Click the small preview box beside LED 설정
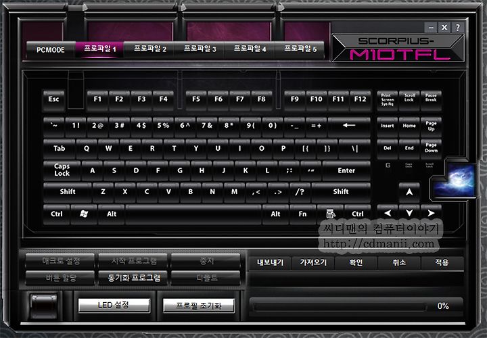The image size is (487, 338). pos(44,306)
